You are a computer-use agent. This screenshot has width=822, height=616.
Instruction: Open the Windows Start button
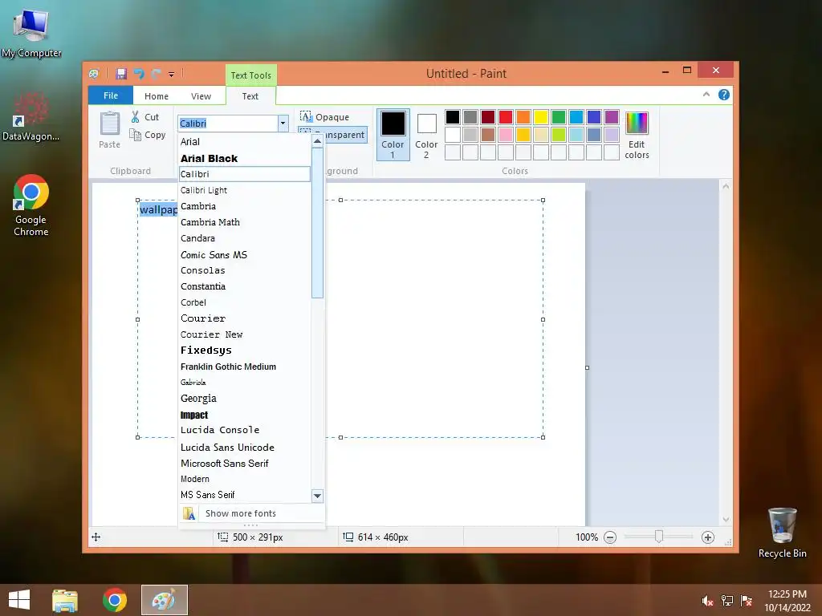tap(19, 600)
